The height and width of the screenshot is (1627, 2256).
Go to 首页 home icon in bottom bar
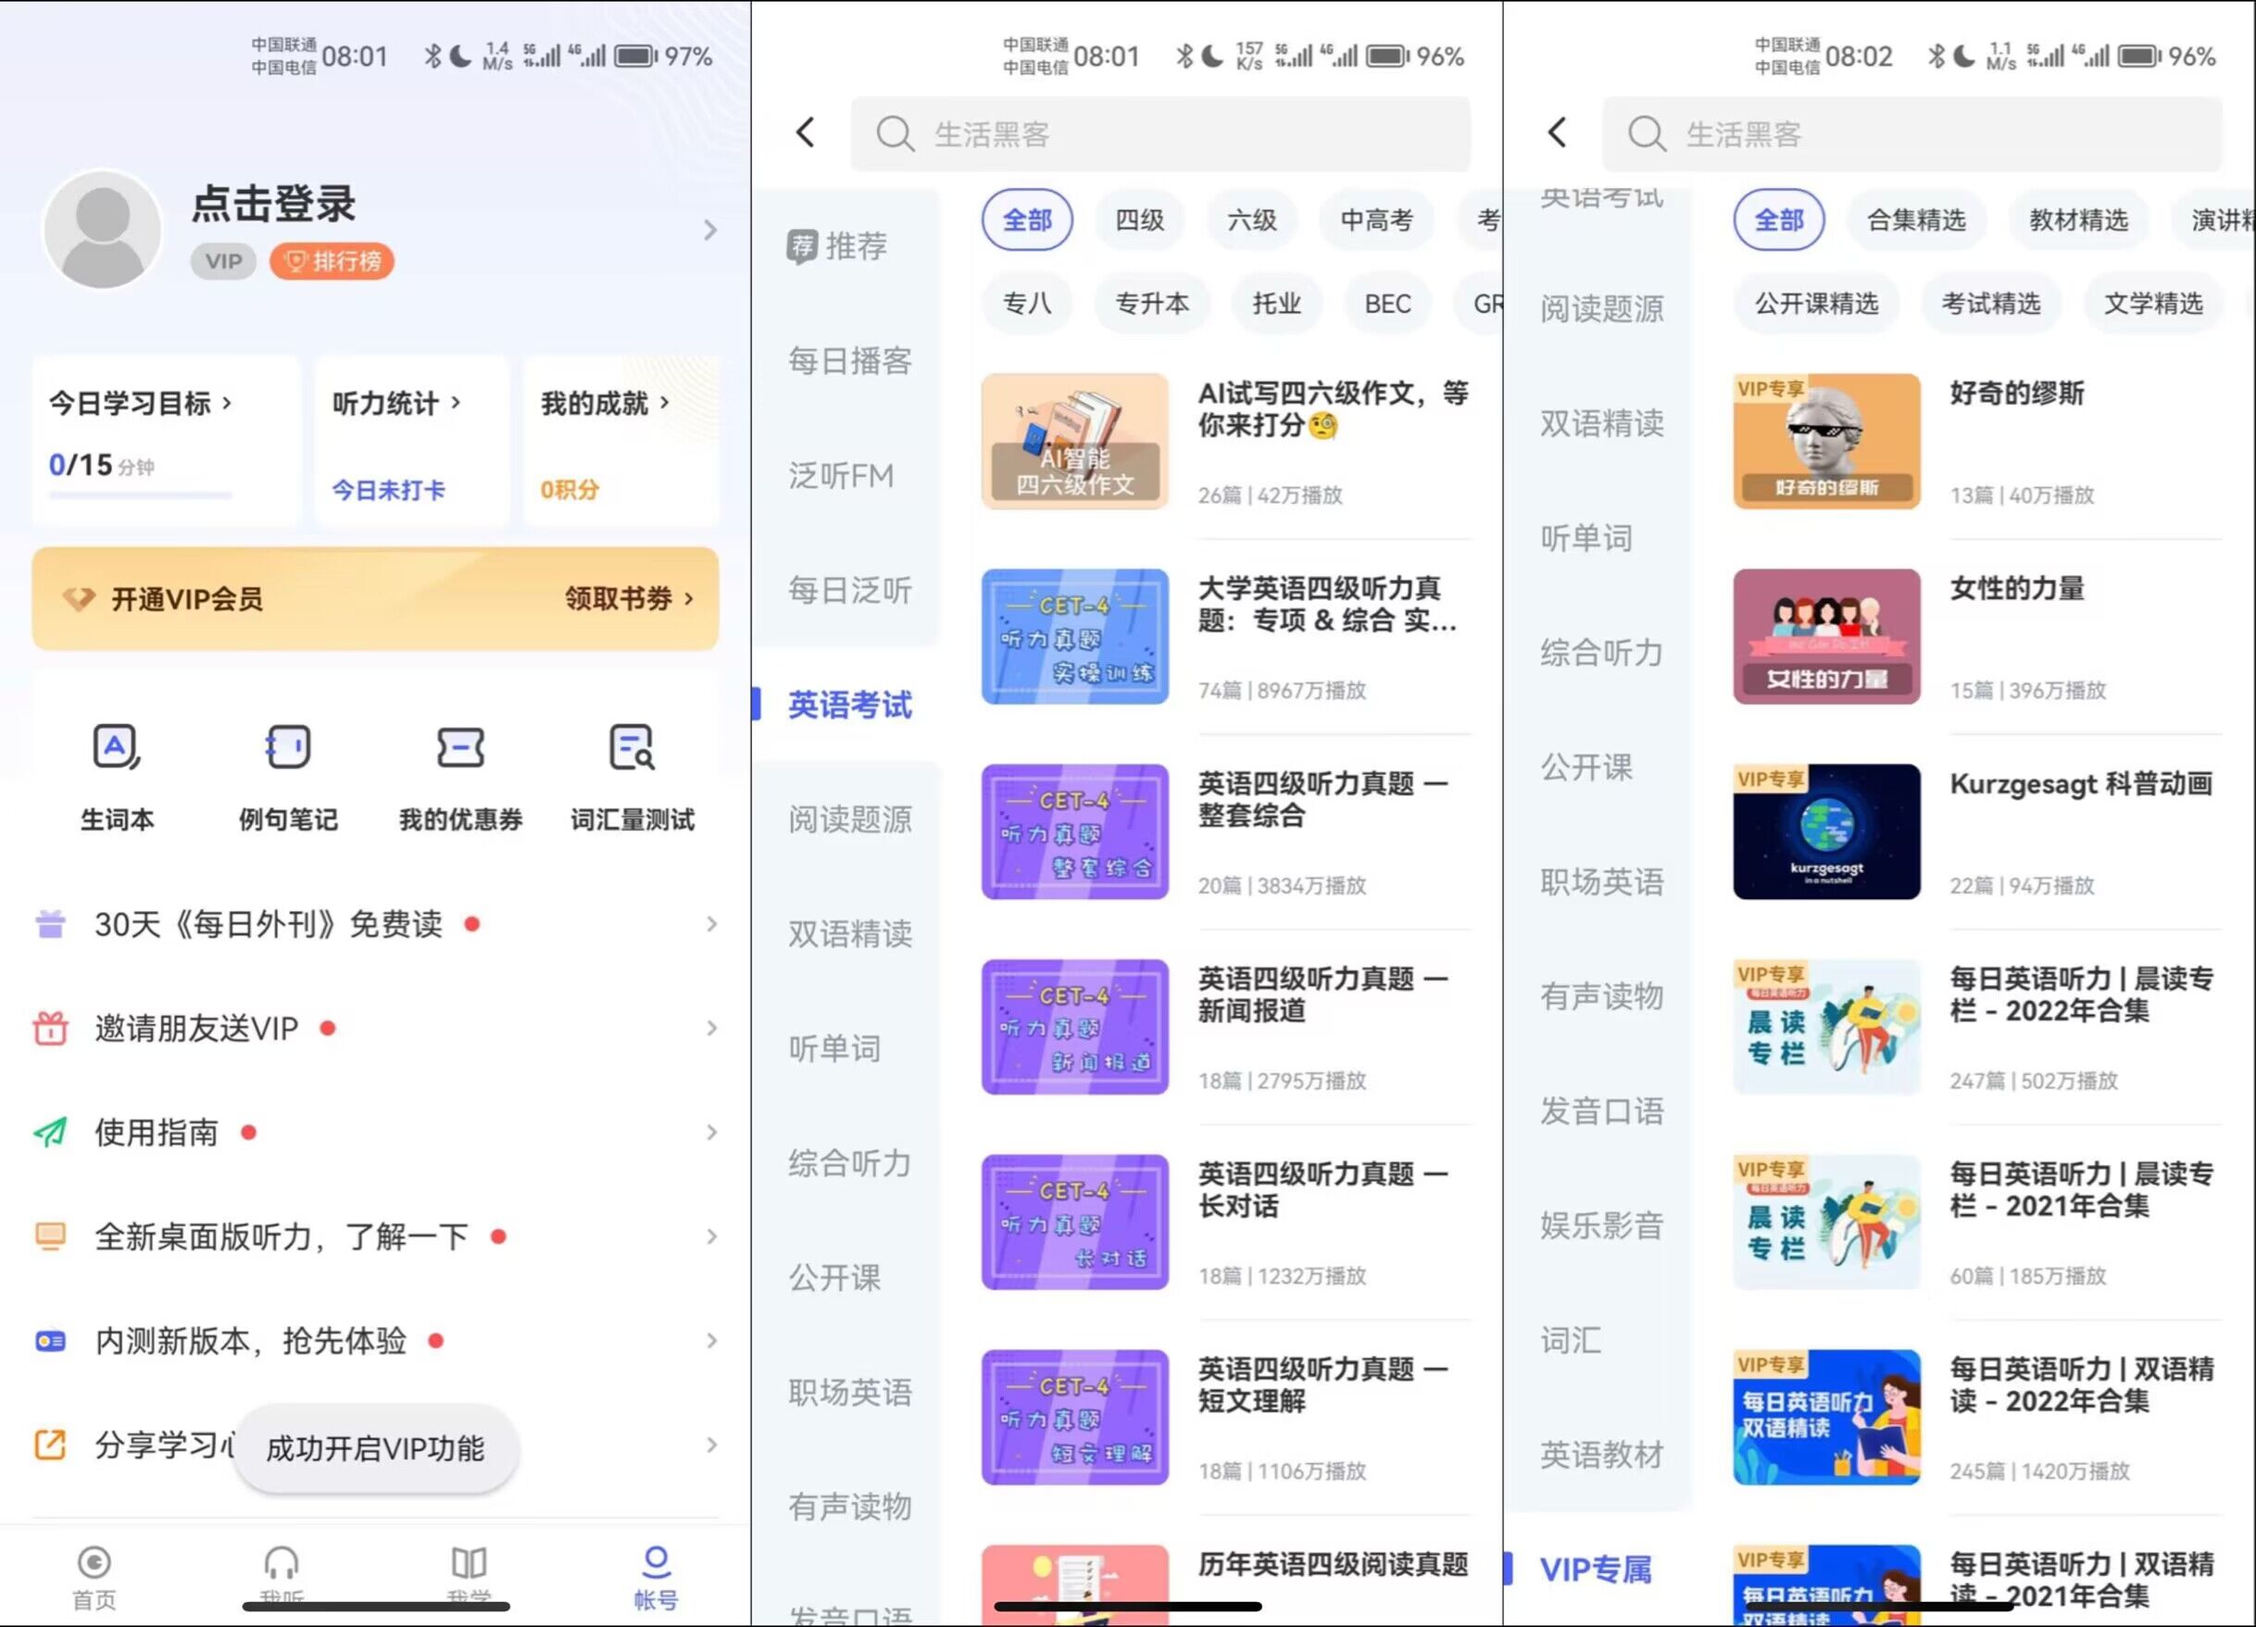[x=94, y=1564]
